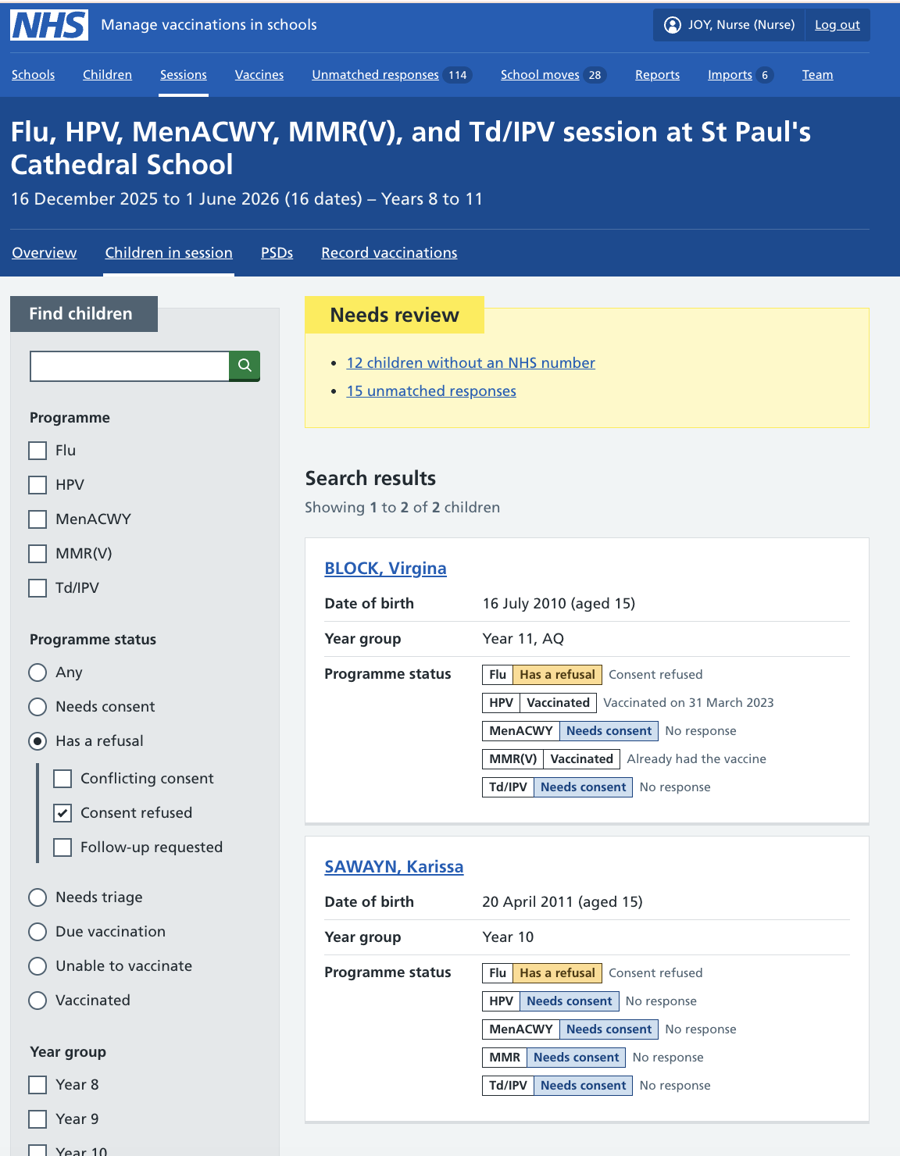Open the Vaccines navigation item

(259, 75)
